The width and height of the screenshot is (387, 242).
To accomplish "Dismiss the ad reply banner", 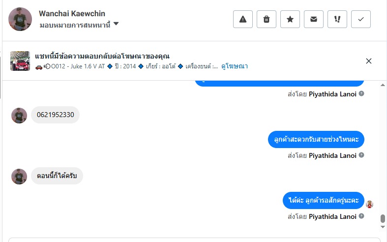I will tap(369, 61).
